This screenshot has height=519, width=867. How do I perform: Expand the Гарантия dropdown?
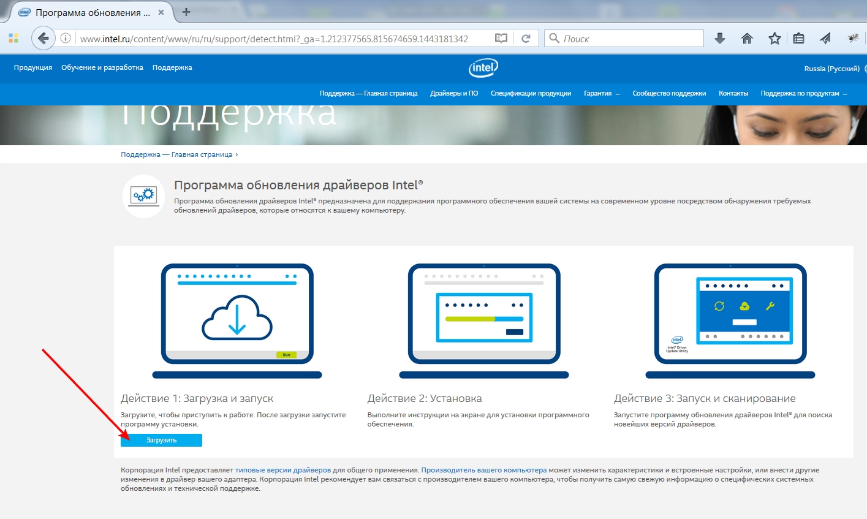pos(601,93)
